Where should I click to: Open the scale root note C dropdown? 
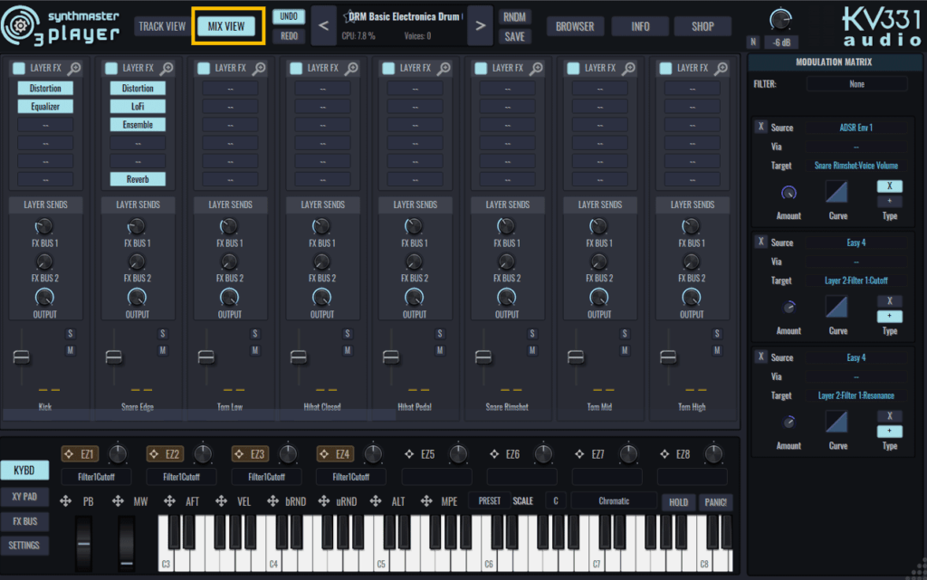(555, 501)
